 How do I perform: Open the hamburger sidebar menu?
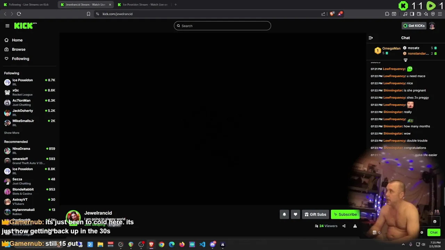click(7, 26)
